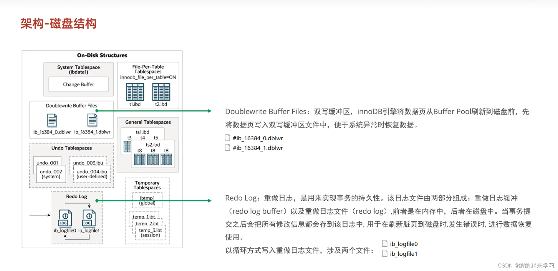558x271 pixels.
Task: Toggle the ibtmp1 global temporary tablespace
Action: [147, 200]
